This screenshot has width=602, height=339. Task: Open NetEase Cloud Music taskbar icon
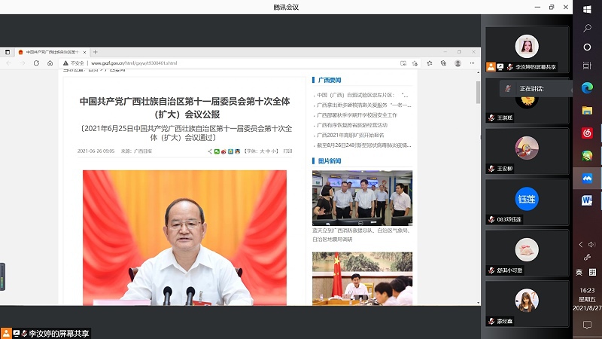pos(587,133)
